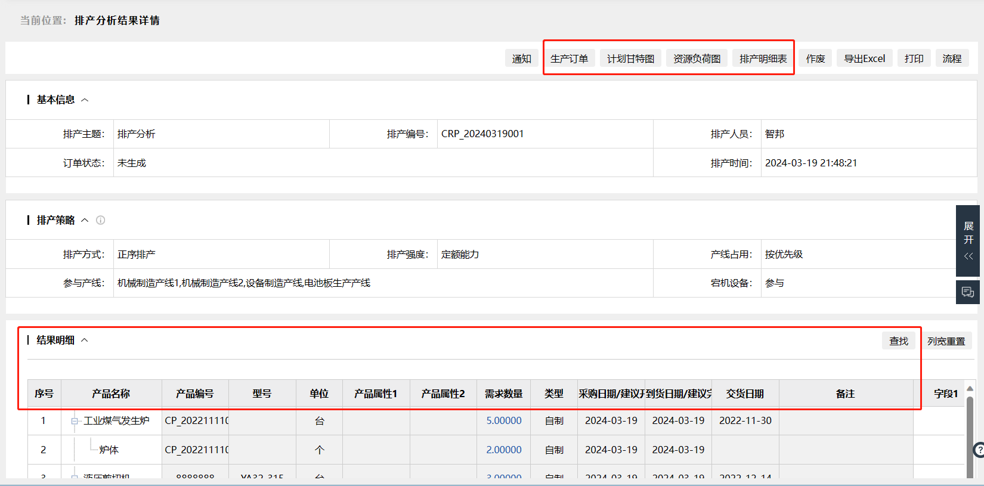Click the 型号 column header

tap(262, 394)
